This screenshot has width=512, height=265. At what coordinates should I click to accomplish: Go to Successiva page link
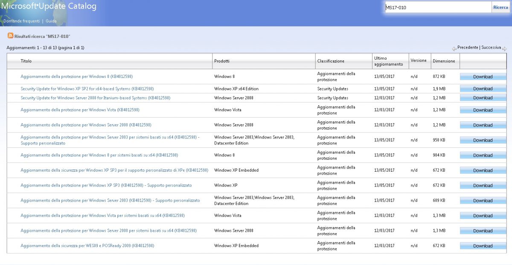(491, 47)
